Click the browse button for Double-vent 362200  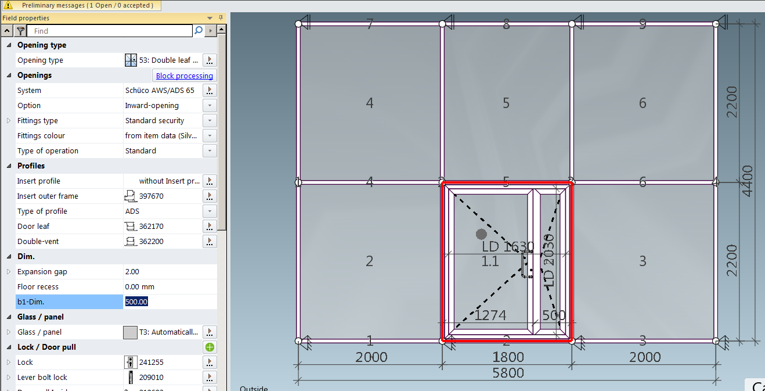click(x=210, y=241)
